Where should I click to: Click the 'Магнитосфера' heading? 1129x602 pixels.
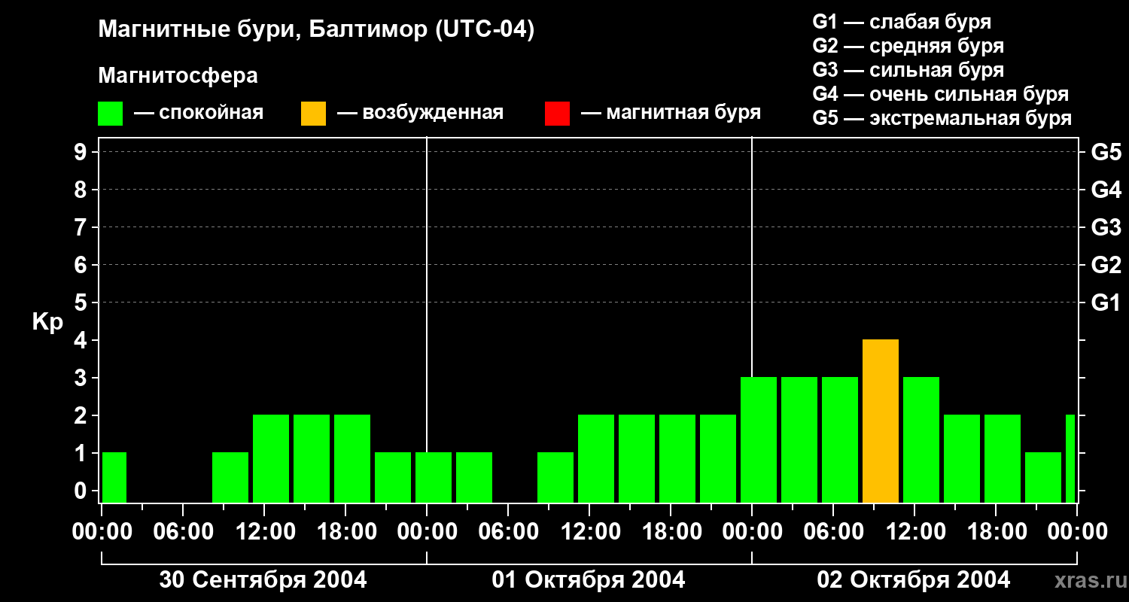click(178, 76)
